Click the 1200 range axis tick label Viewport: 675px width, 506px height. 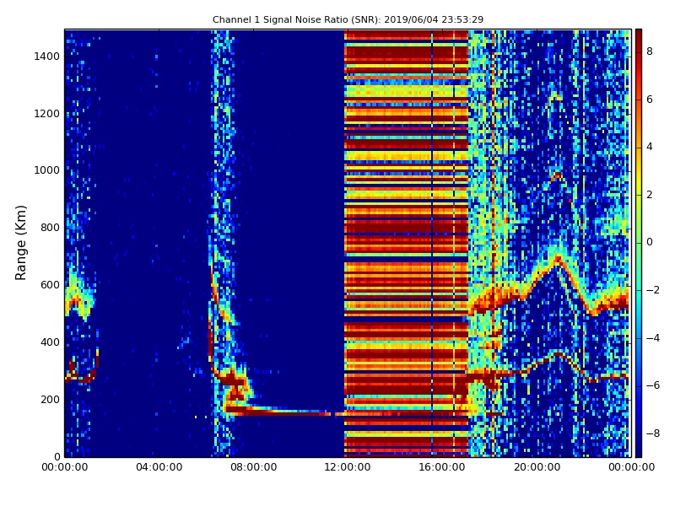[47, 114]
